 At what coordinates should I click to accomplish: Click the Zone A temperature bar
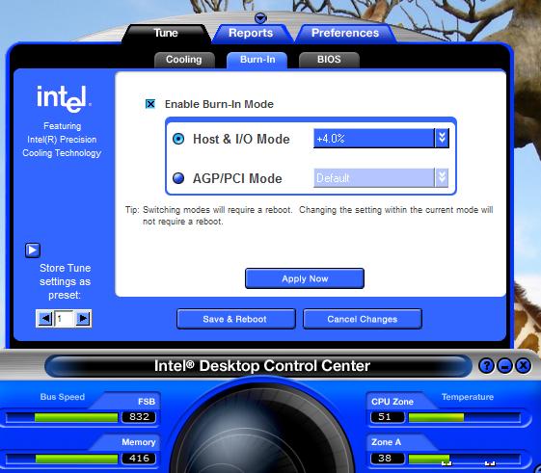click(x=465, y=459)
